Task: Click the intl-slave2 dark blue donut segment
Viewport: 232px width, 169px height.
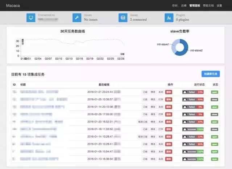Action: point(186,49)
